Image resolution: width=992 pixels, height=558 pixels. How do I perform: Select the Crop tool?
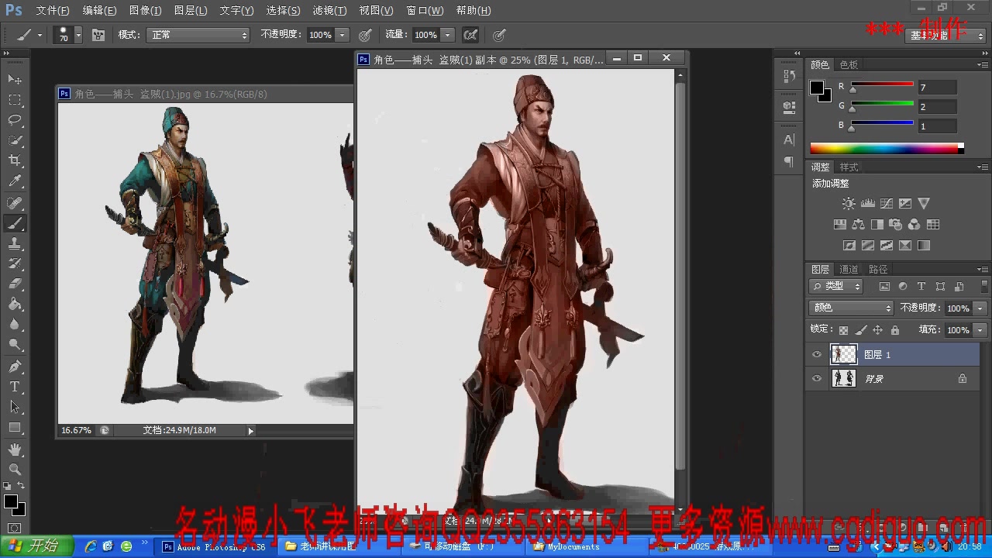click(15, 160)
